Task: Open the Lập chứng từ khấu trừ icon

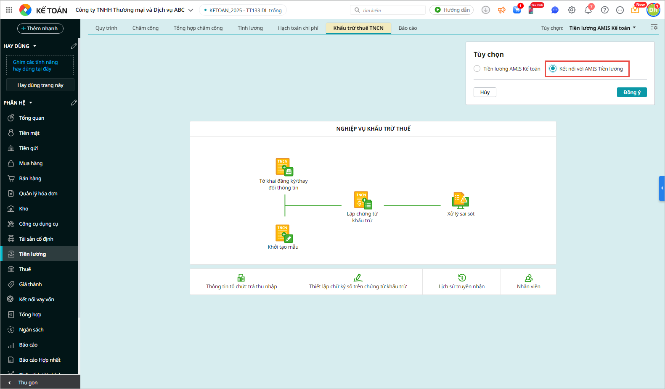Action: (363, 200)
